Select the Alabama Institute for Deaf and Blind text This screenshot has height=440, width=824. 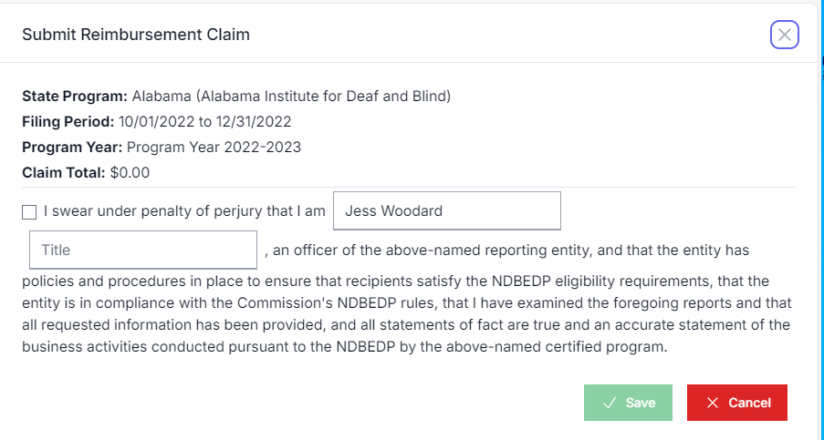point(291,96)
